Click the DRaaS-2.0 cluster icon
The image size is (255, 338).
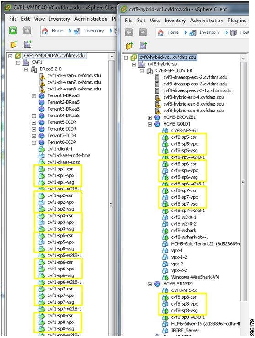click(34, 69)
